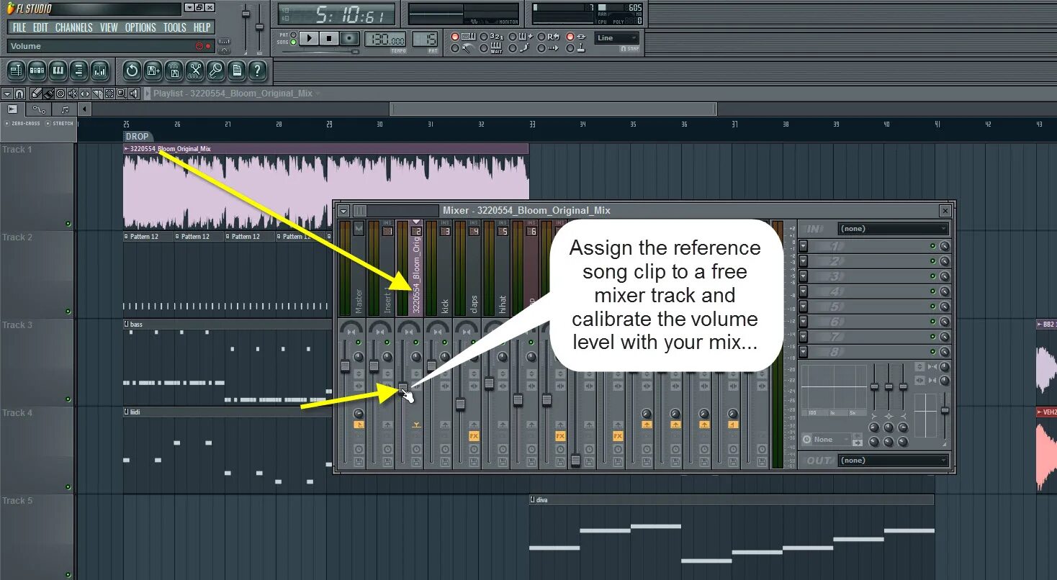
Task: Open the HELP menu
Action: tap(202, 28)
